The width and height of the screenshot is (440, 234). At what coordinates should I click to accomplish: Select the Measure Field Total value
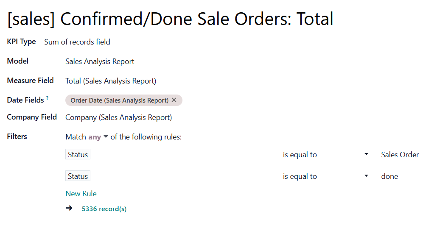[x=111, y=81]
